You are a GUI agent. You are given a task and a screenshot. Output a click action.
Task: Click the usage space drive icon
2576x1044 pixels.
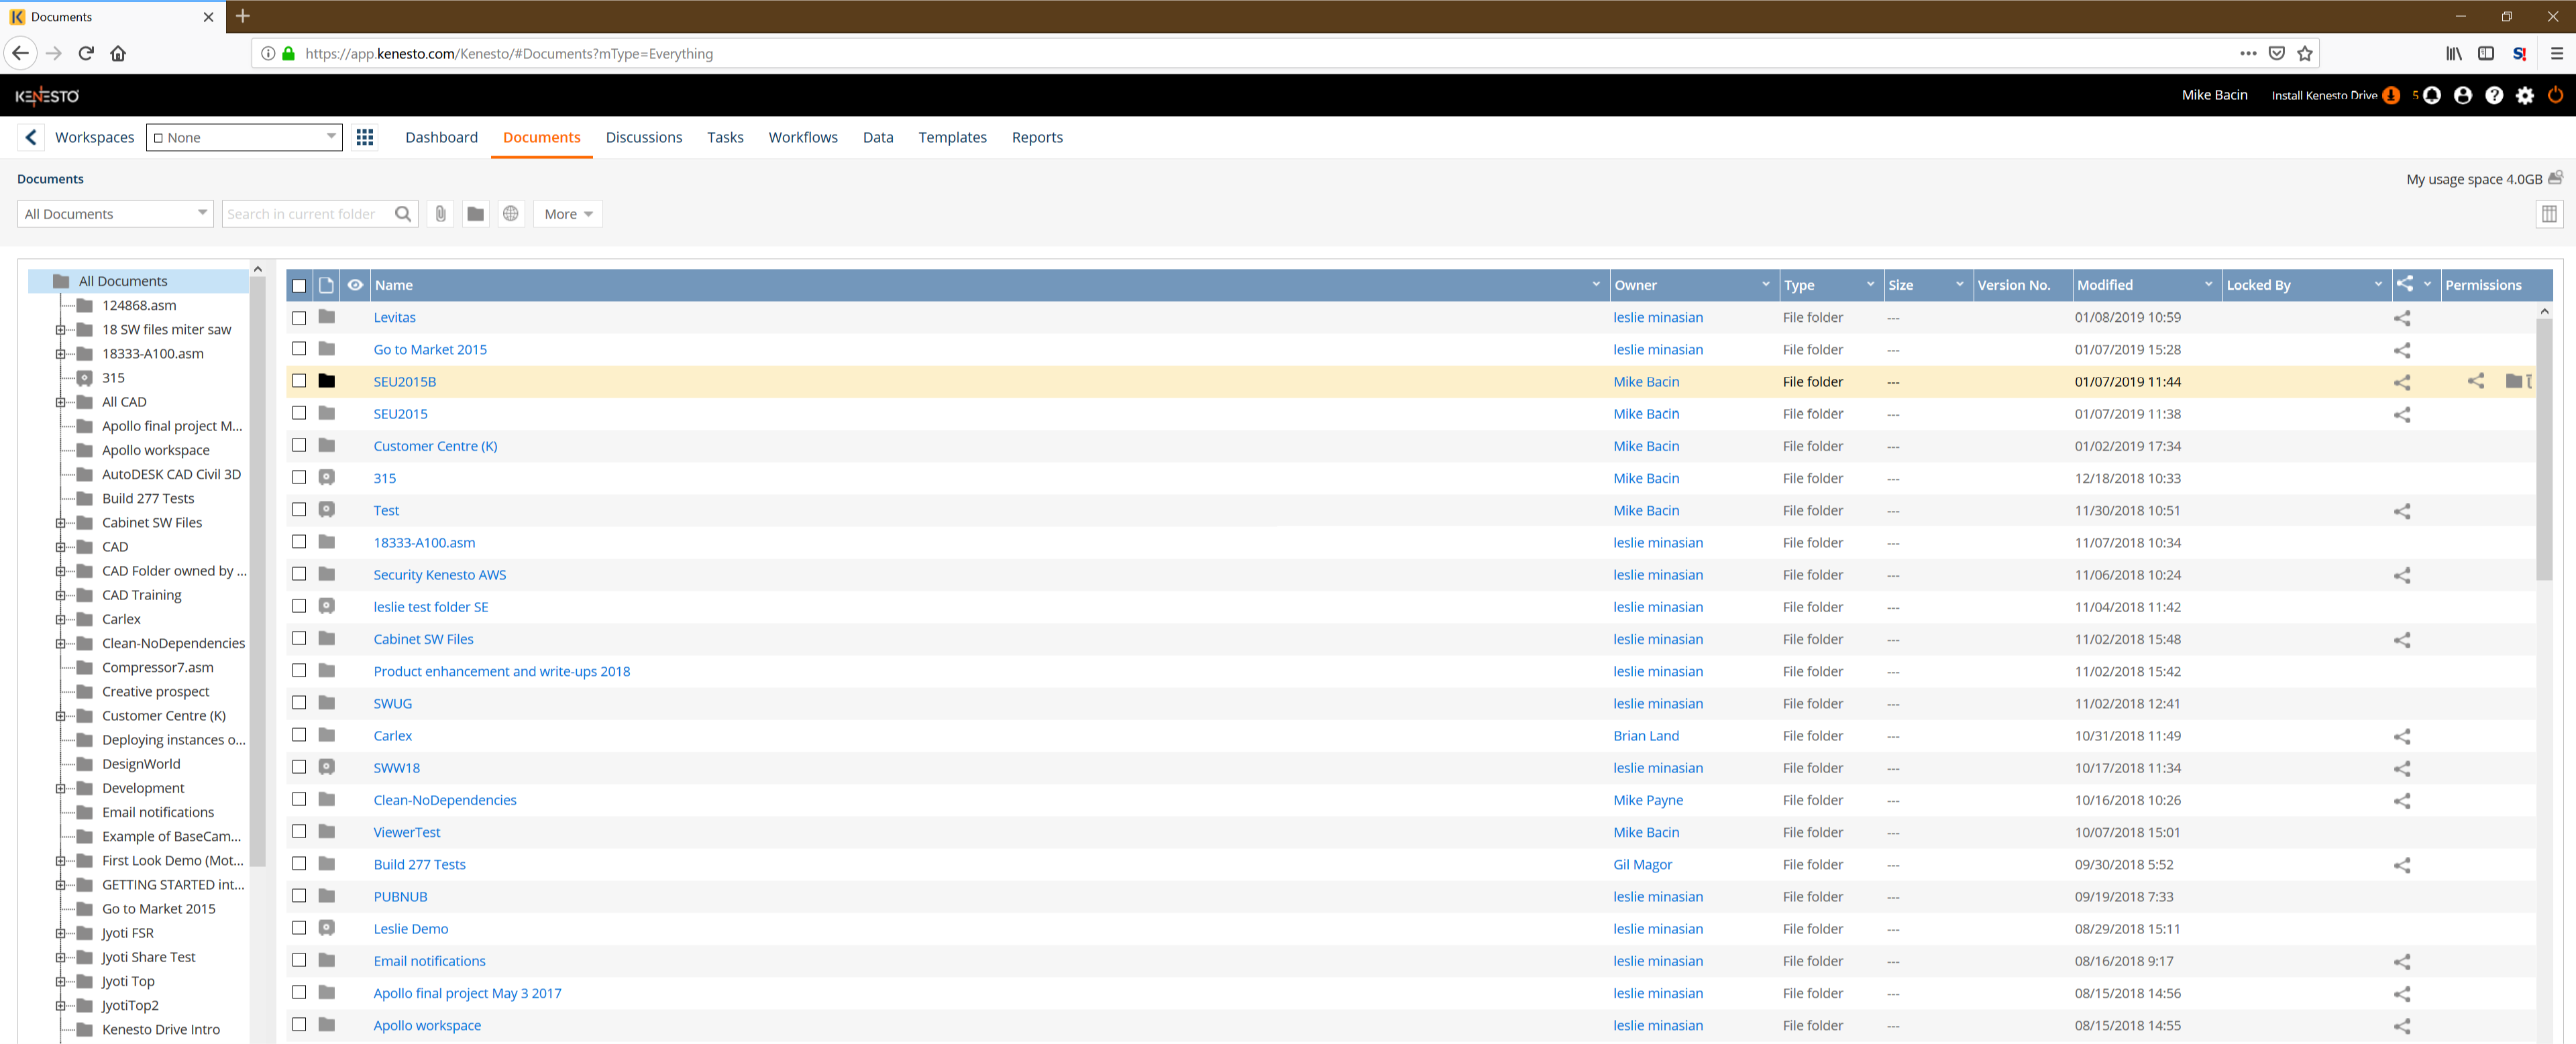[x=2555, y=178]
